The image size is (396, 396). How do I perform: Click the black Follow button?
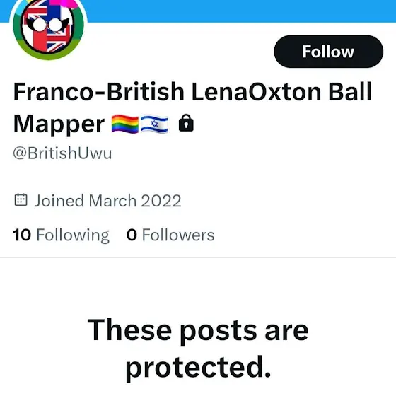pyautogui.click(x=328, y=52)
